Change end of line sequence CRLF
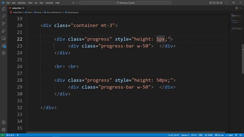 [x=201, y=135]
